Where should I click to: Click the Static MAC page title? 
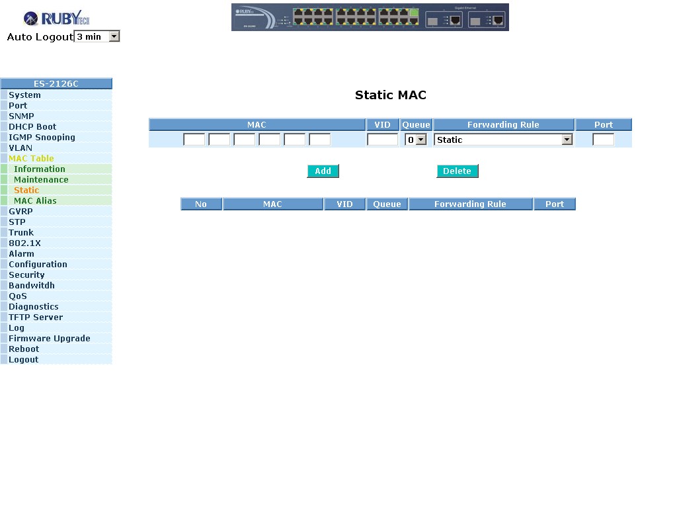pos(390,95)
